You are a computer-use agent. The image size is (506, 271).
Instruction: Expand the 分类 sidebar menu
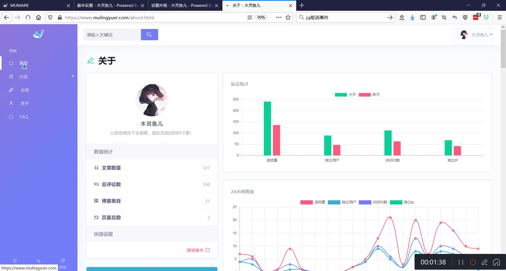coord(39,77)
